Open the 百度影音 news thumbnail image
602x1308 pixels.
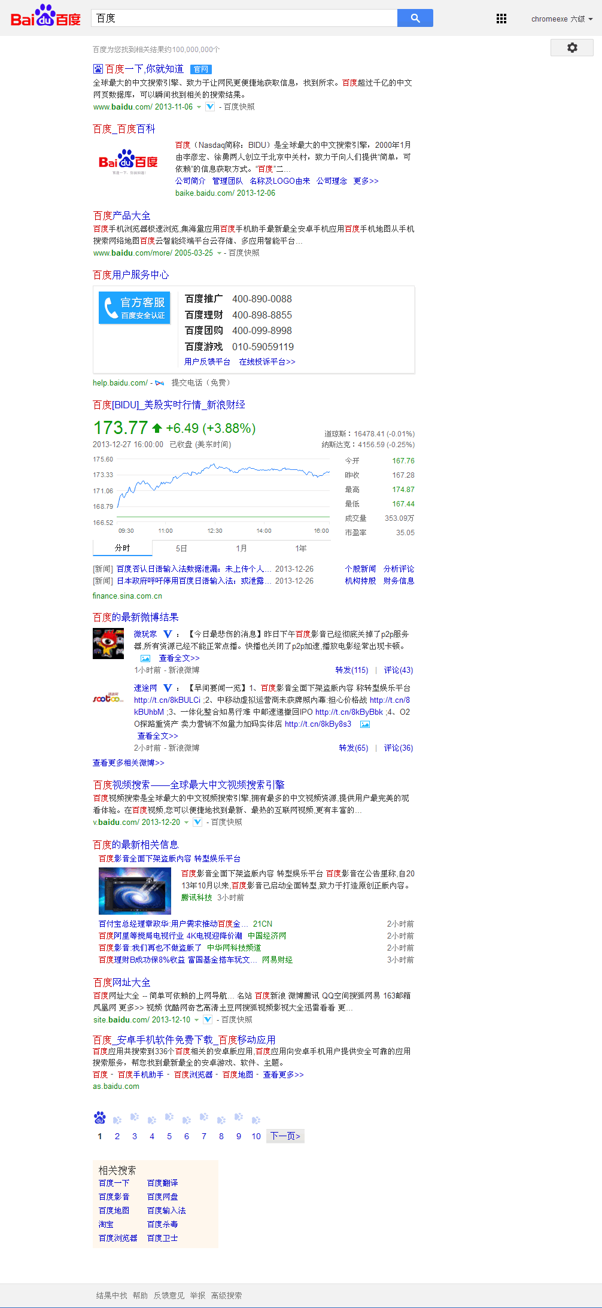135,891
